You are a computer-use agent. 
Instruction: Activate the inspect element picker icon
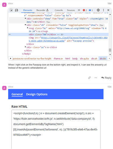click(x=11, y=10)
